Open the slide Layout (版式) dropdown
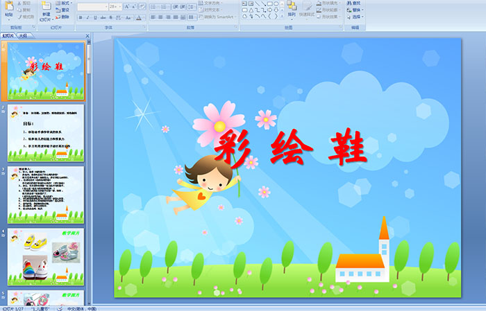The image size is (486, 311). tap(64, 3)
